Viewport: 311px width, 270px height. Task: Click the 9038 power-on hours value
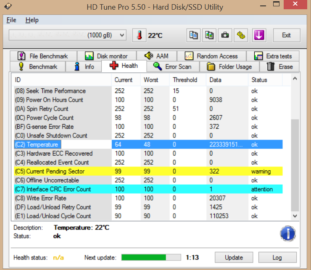click(x=216, y=100)
